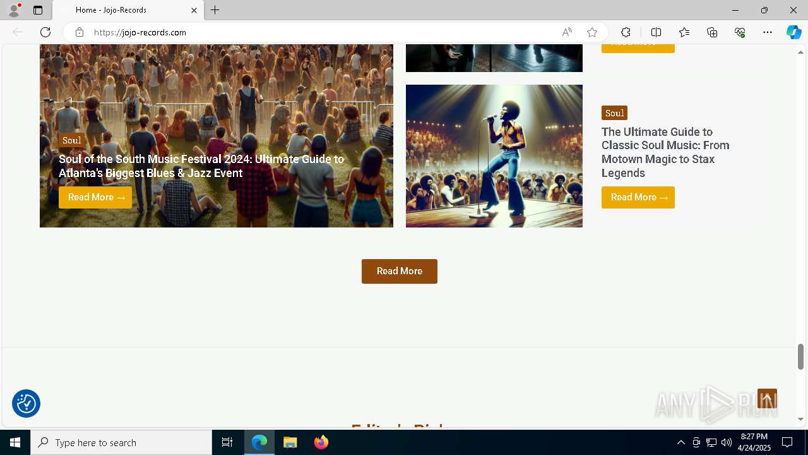
Task: View site information lock icon
Action: (x=80, y=32)
